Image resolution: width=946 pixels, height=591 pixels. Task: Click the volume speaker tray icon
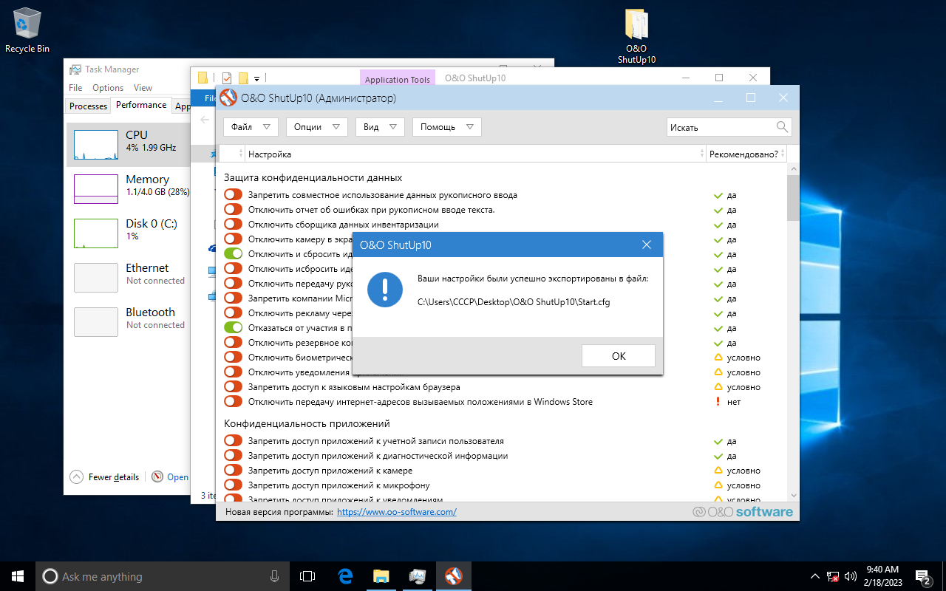click(x=850, y=576)
